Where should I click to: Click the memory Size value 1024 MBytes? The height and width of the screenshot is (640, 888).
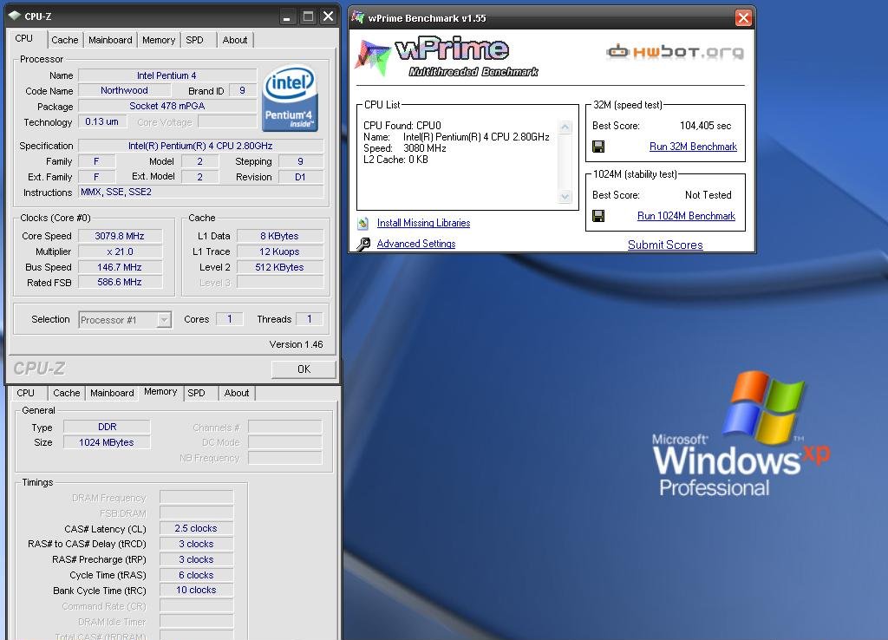click(x=107, y=442)
